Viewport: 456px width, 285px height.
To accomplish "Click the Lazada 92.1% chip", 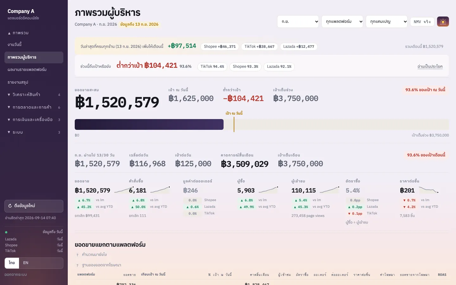I will pyautogui.click(x=279, y=66).
